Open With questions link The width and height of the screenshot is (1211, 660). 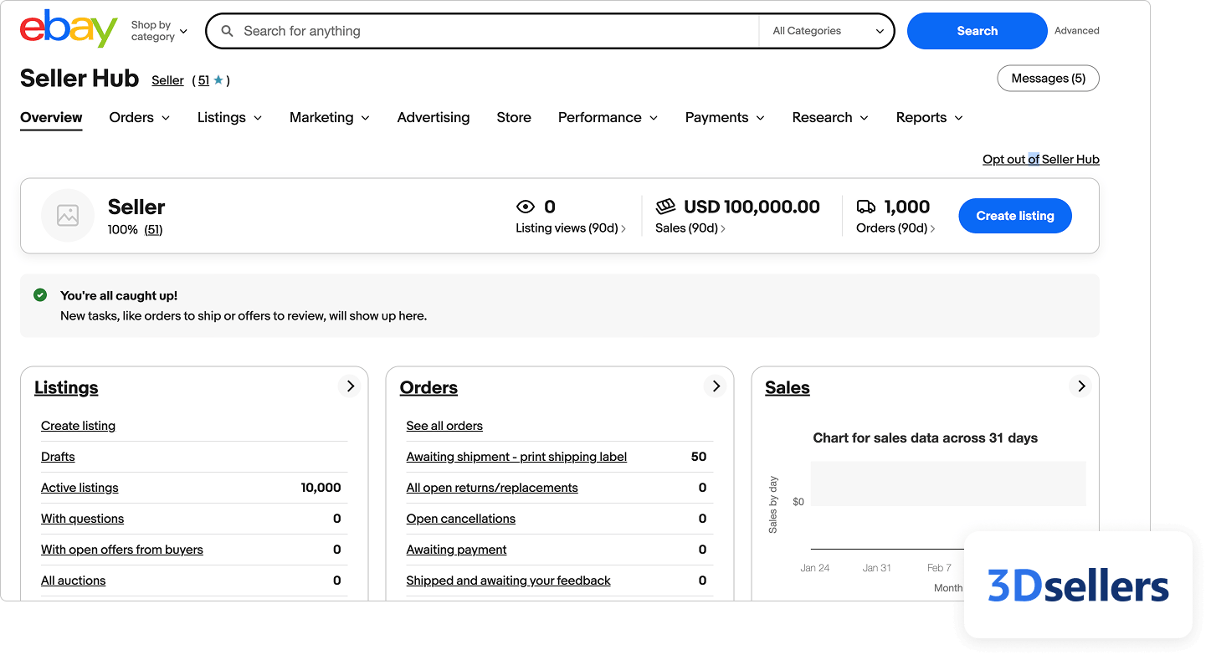pyautogui.click(x=82, y=519)
